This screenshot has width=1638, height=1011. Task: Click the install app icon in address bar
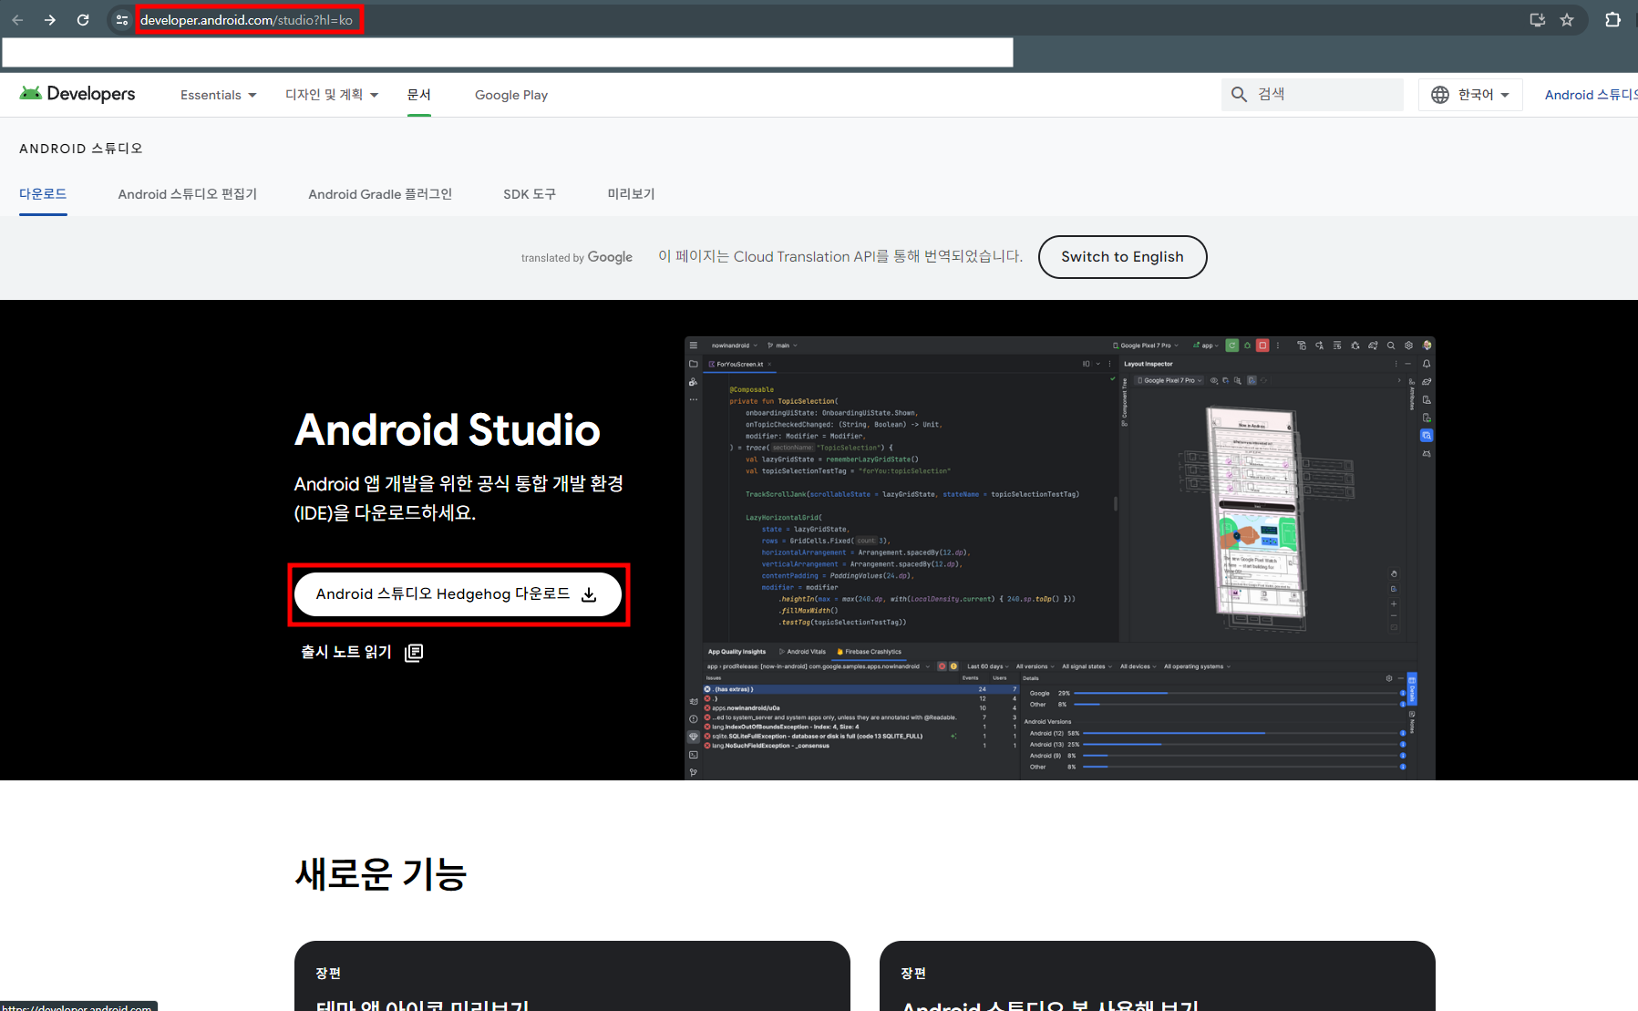[1538, 19]
